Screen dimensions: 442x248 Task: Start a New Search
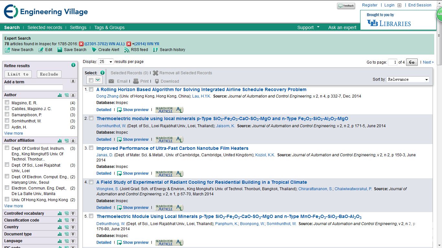[x=19, y=50]
